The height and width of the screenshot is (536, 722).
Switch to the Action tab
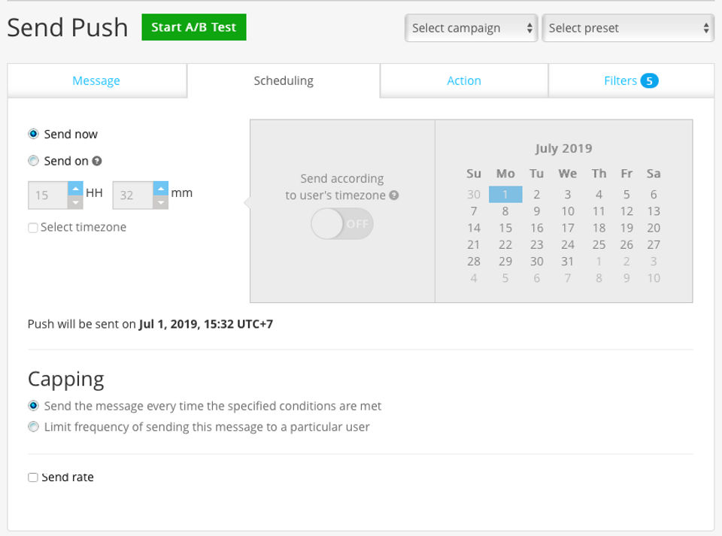(464, 81)
